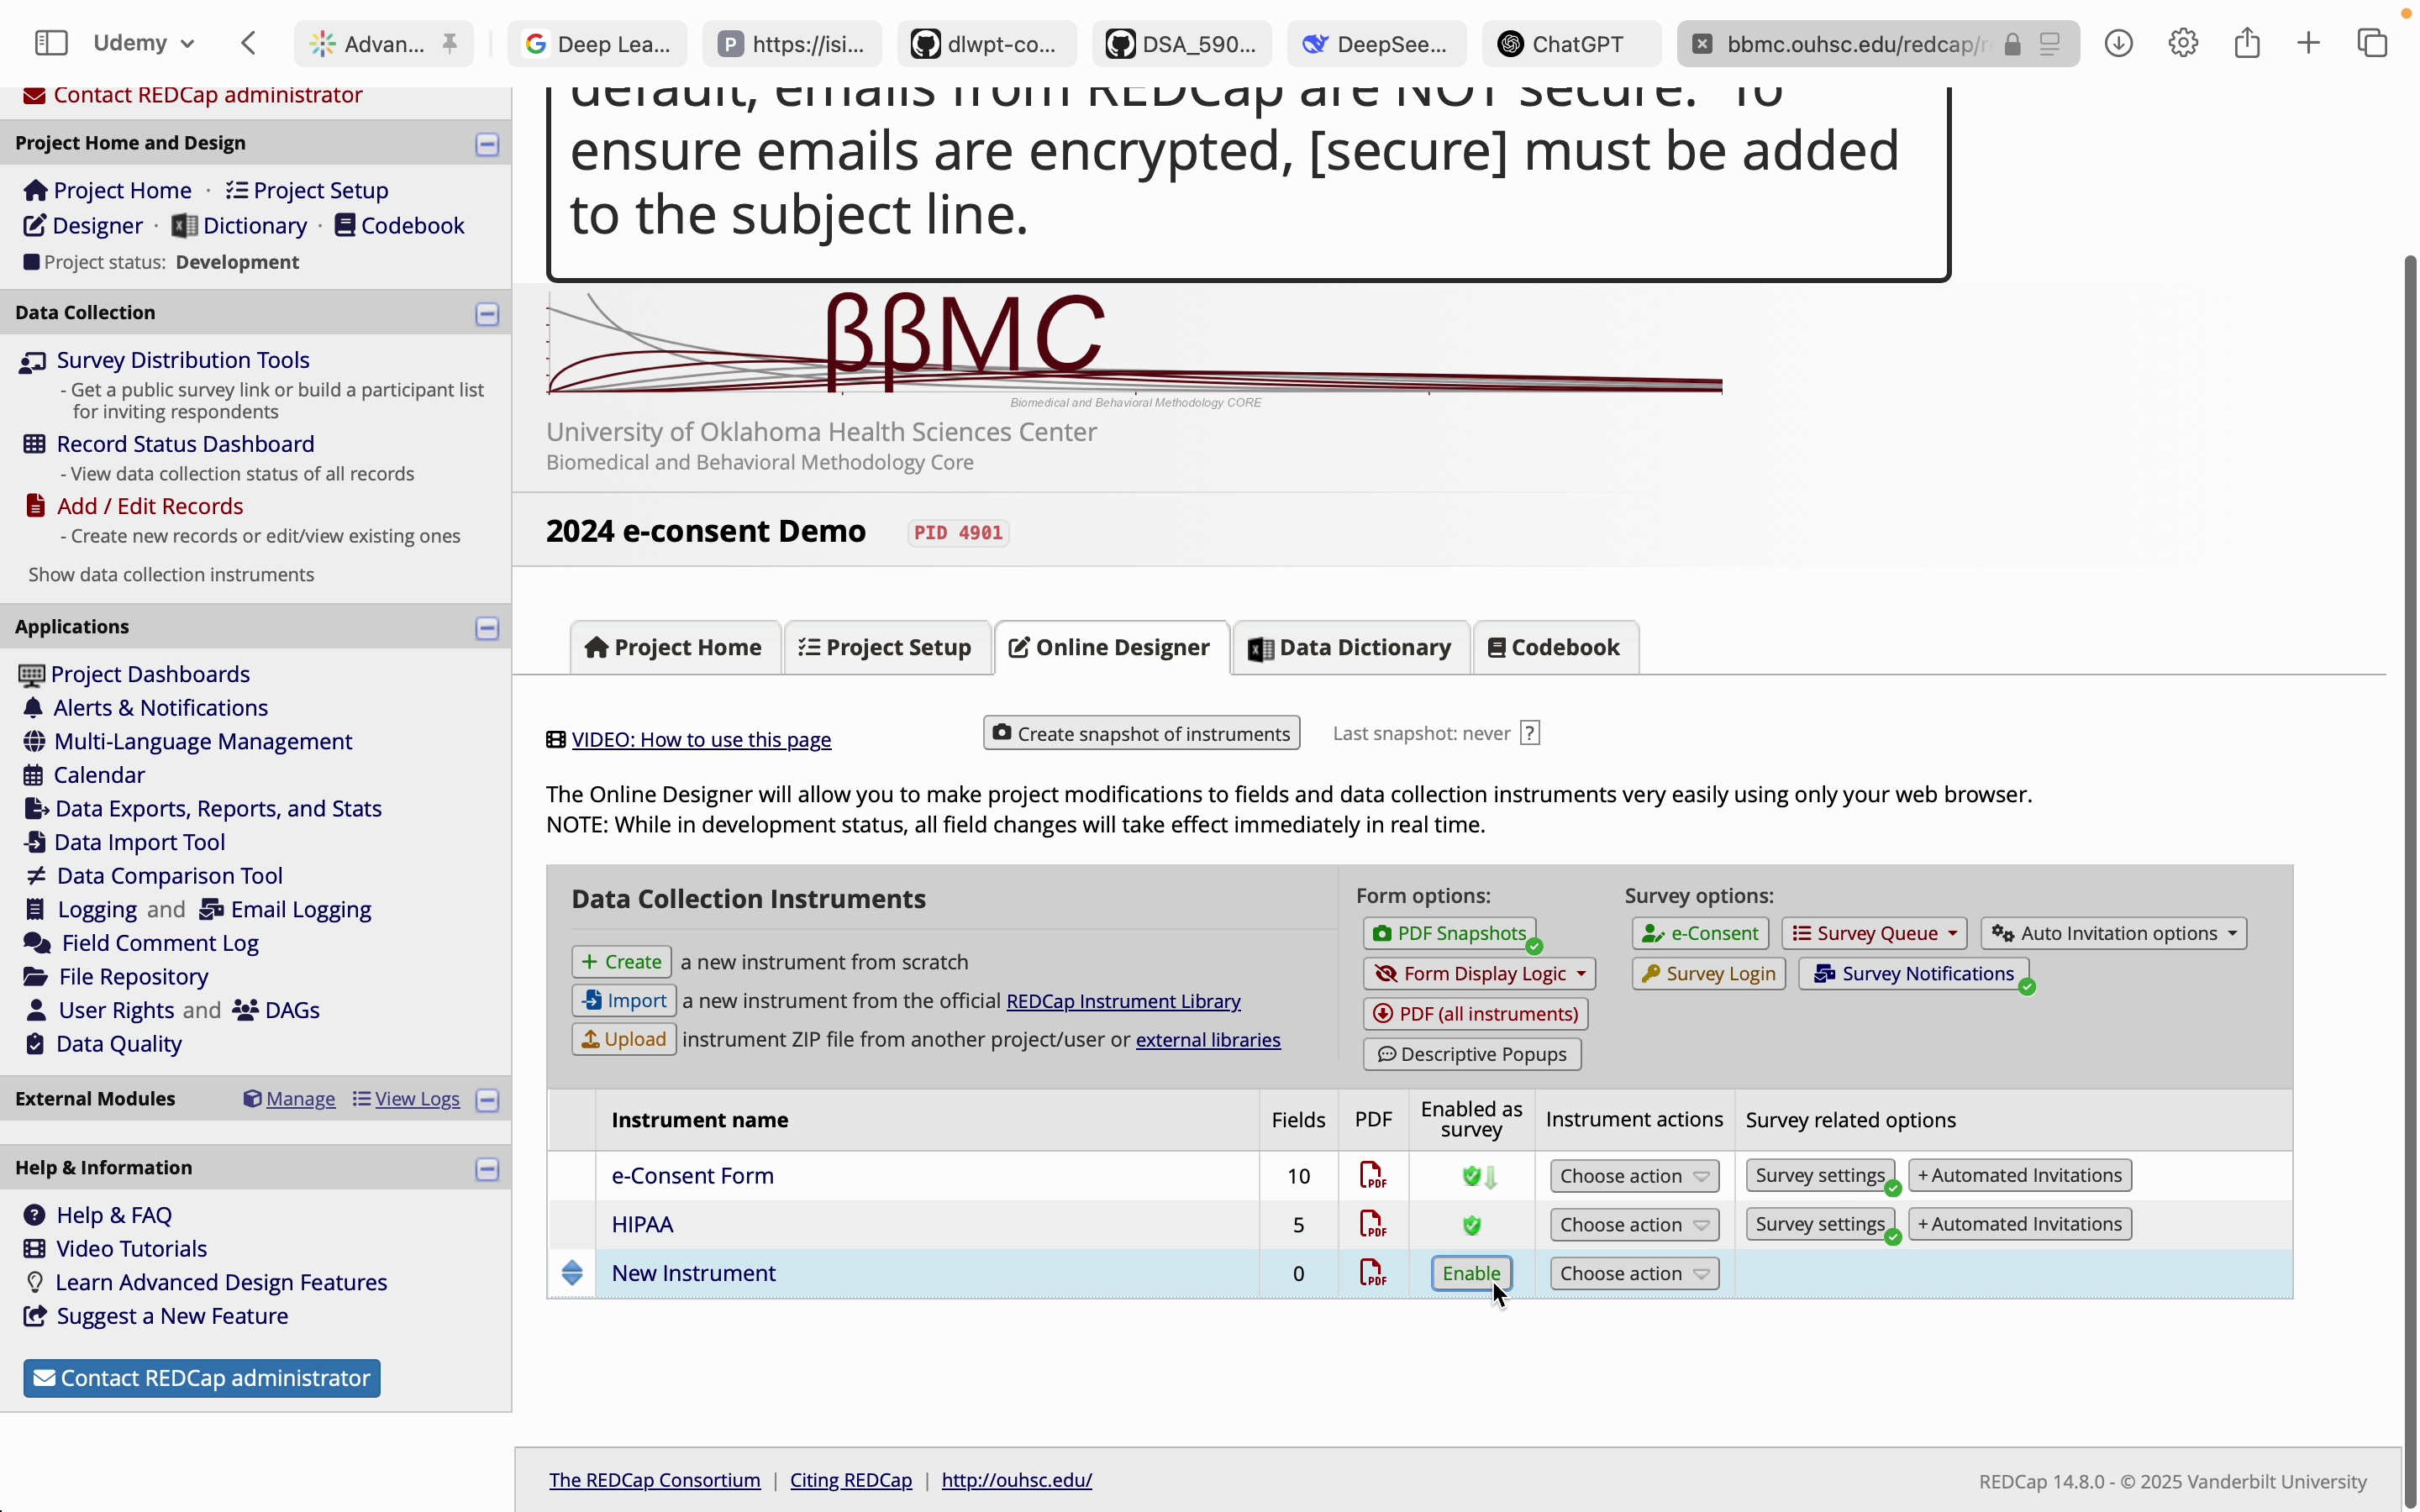Click the Survey Login button
Image resolution: width=2420 pixels, height=1512 pixels.
(1708, 973)
